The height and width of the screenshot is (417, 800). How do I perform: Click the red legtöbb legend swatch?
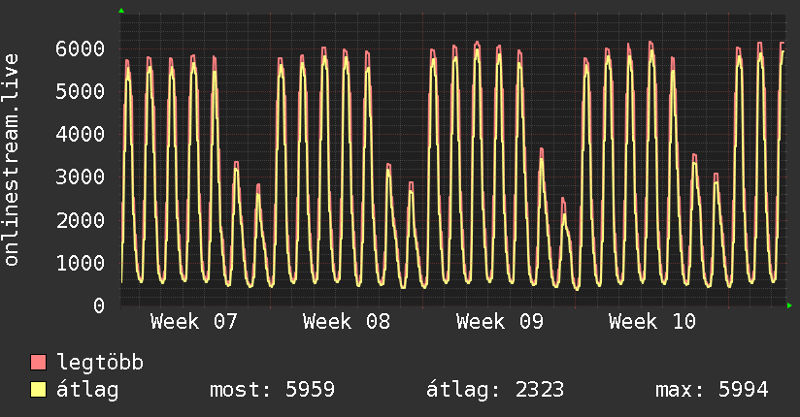pyautogui.click(x=39, y=364)
